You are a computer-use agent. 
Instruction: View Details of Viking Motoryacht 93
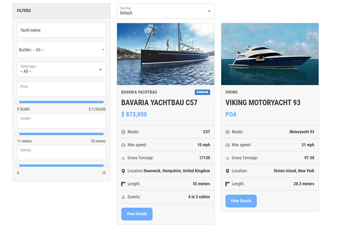(x=241, y=201)
